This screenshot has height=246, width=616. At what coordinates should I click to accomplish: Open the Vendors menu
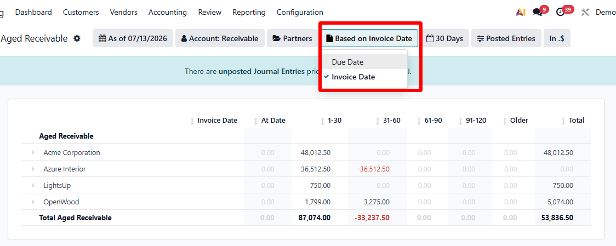124,12
